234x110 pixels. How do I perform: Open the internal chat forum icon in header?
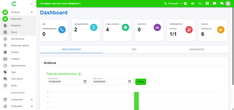point(222,3)
